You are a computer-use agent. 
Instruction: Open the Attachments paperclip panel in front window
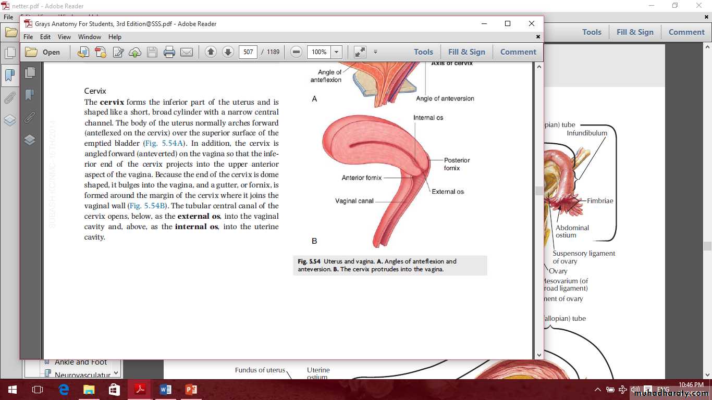coord(30,117)
